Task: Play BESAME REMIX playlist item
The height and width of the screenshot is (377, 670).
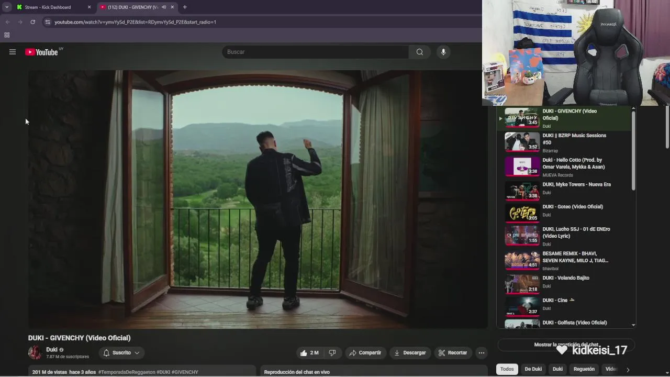Action: pyautogui.click(x=564, y=261)
